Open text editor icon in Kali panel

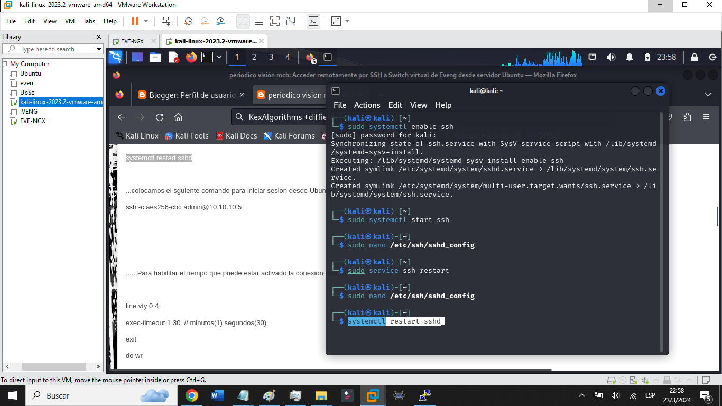[x=173, y=57]
